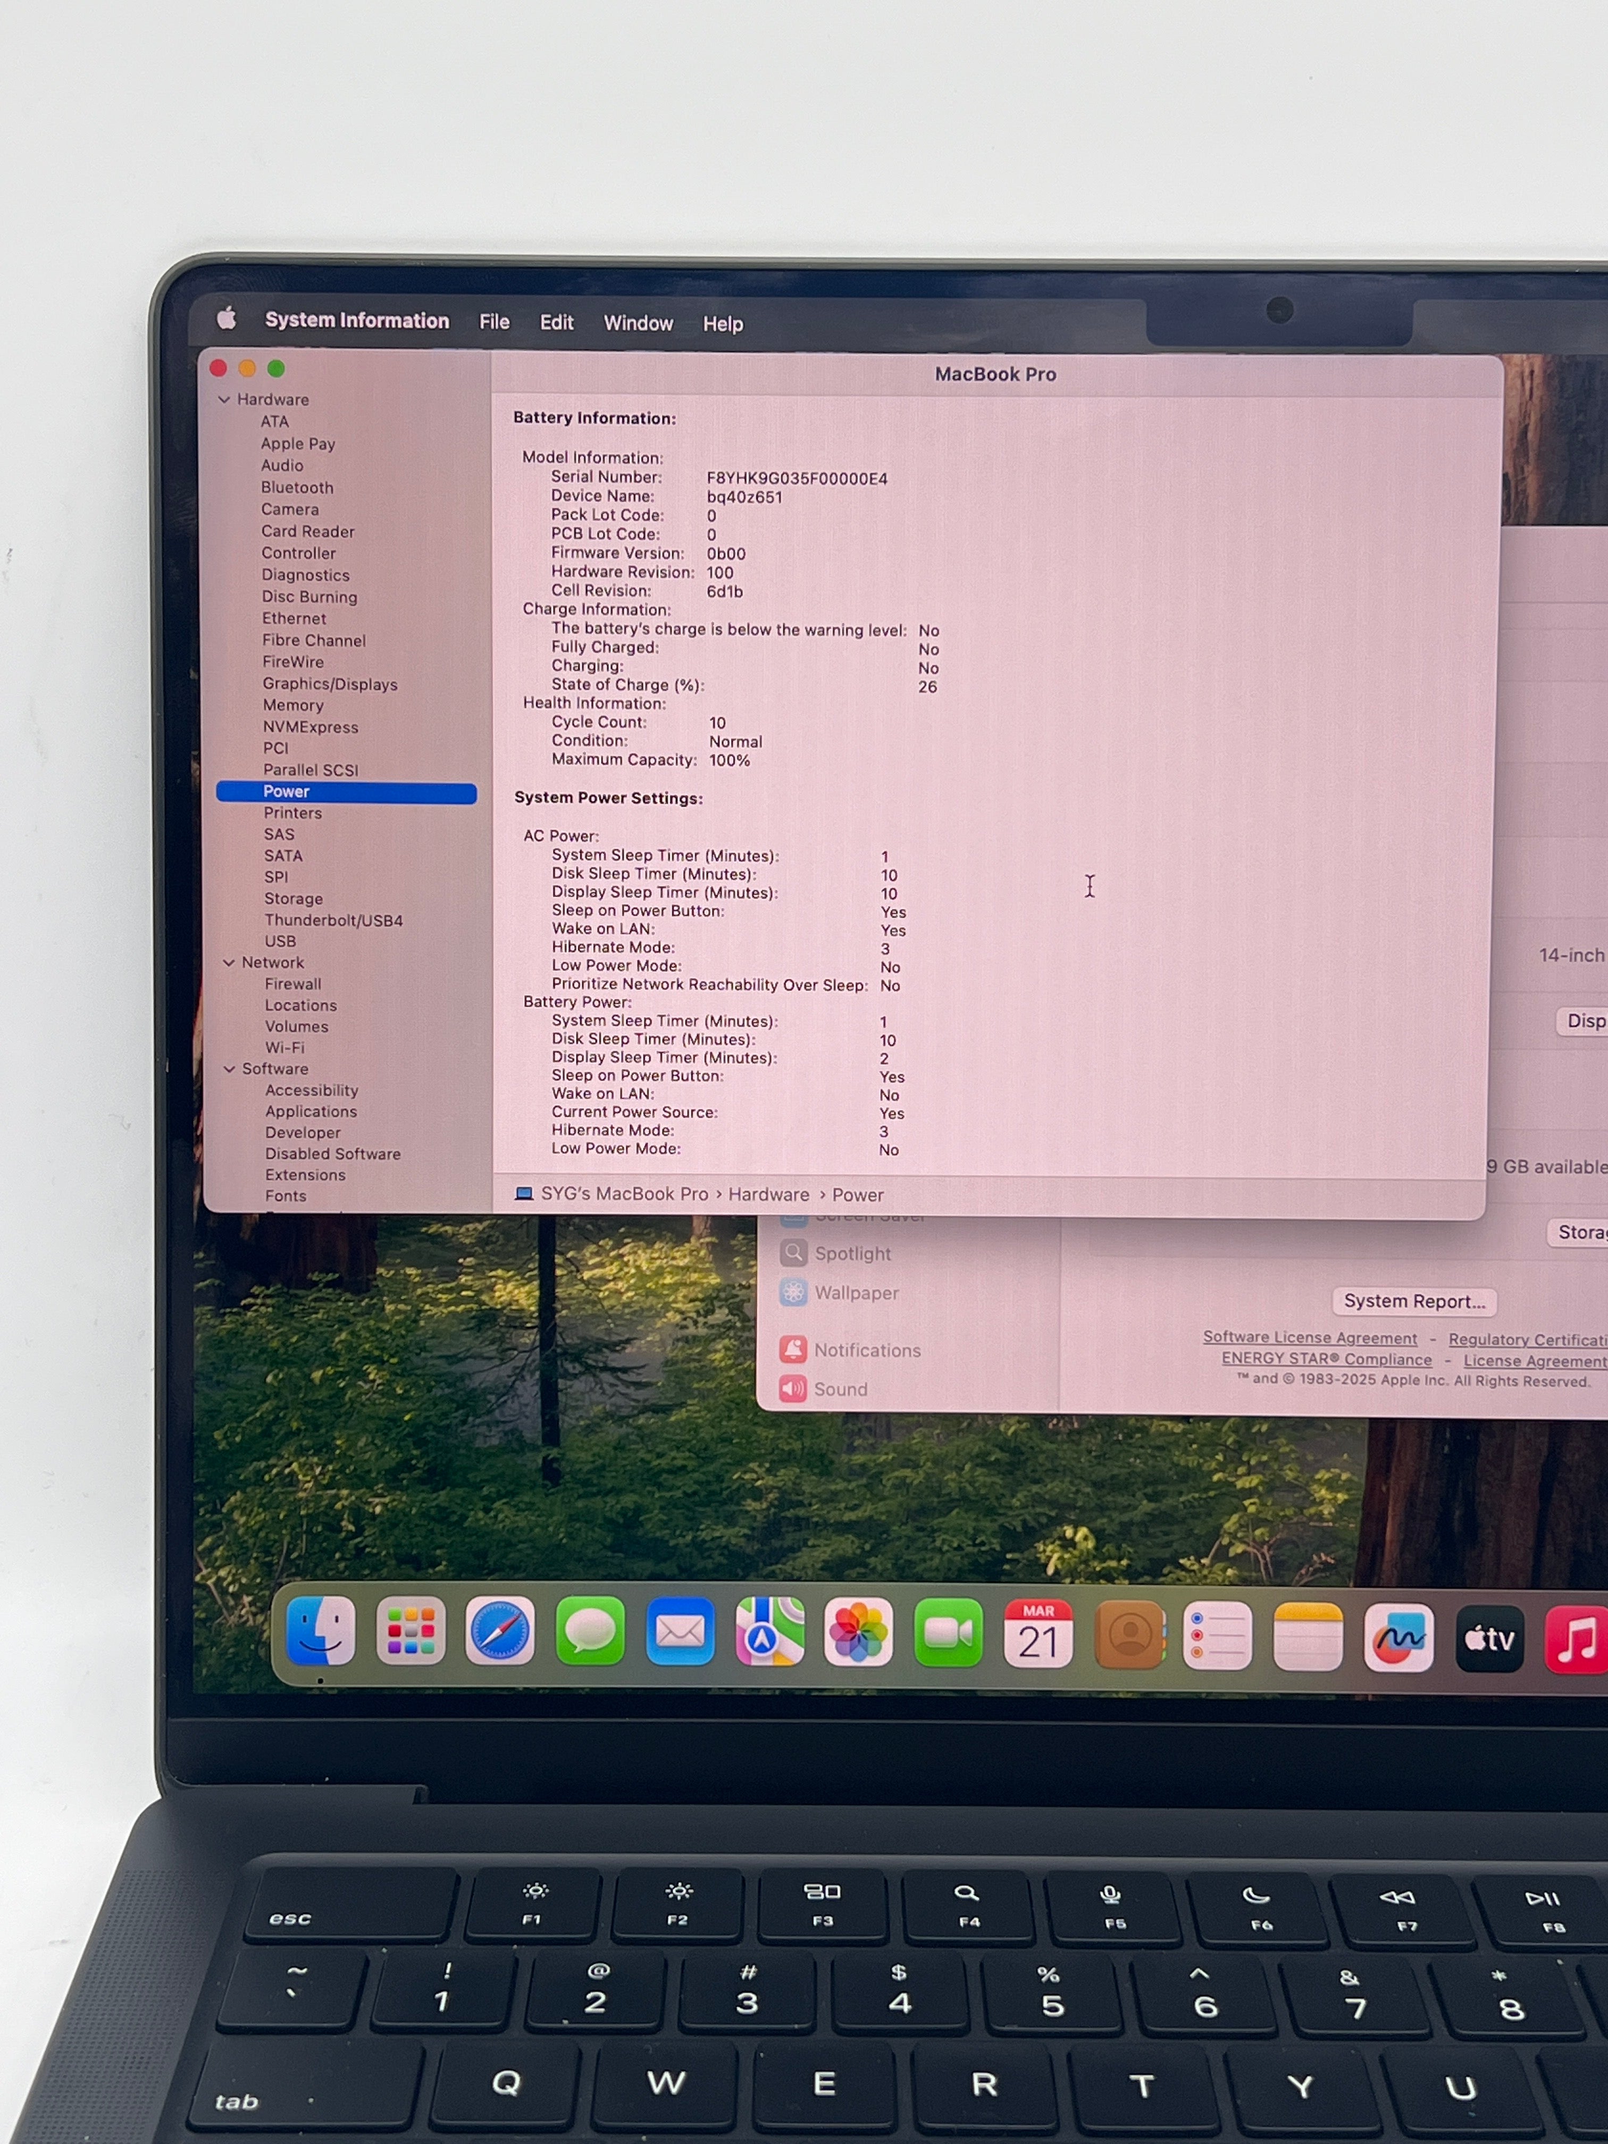The height and width of the screenshot is (2144, 1608).
Task: Select USB in the sidebar
Action: click(x=280, y=941)
